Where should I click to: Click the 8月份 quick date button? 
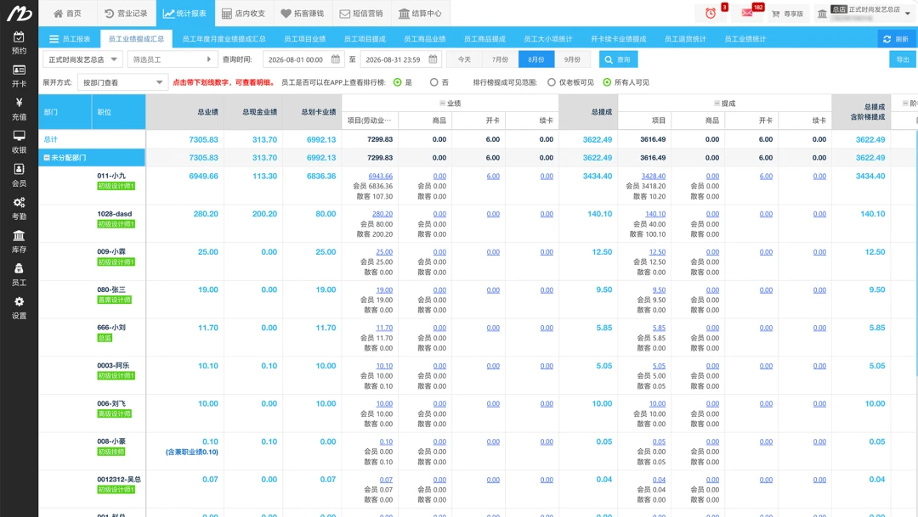click(535, 59)
